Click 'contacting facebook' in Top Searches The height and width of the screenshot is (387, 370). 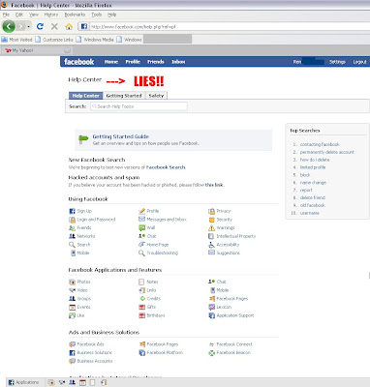[320, 144]
